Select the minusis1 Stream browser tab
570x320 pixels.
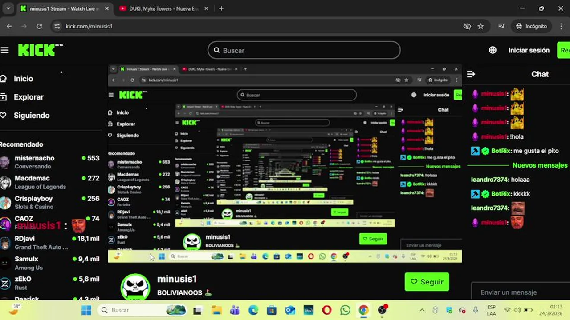65,8
